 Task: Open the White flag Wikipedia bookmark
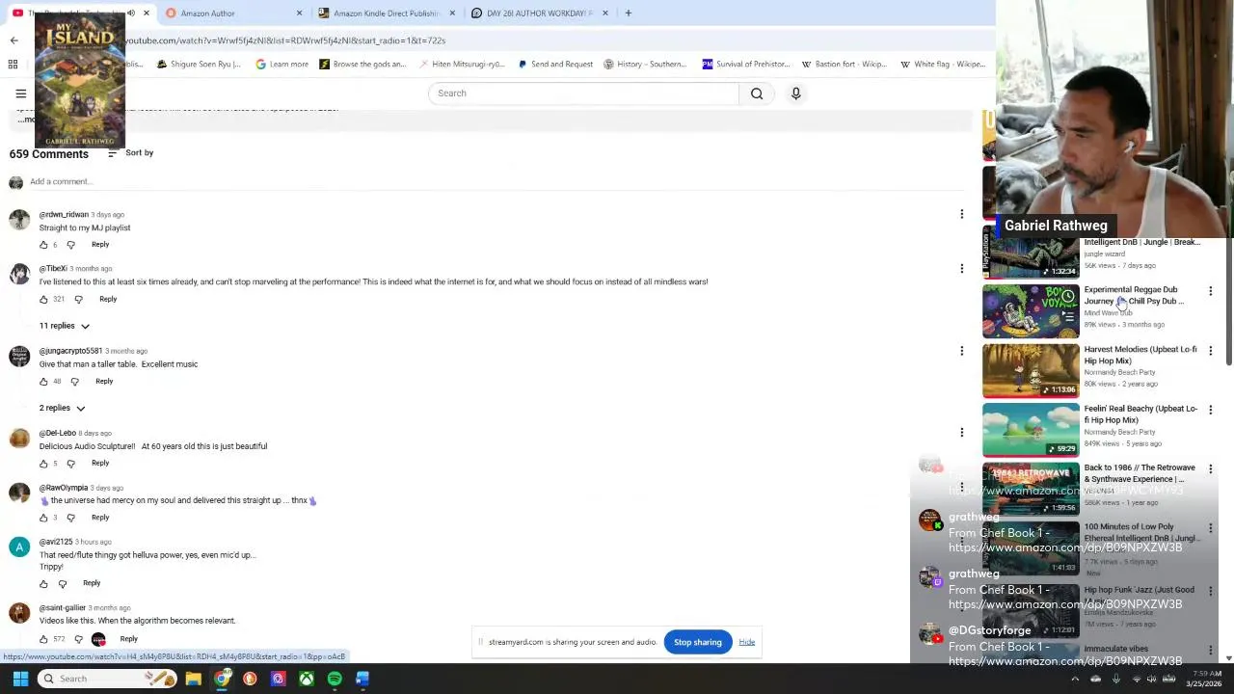[x=942, y=65]
